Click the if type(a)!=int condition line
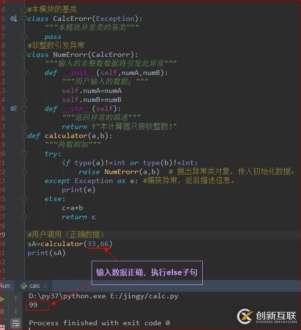Image resolution: width=301 pixels, height=330 pixels. click(x=130, y=163)
